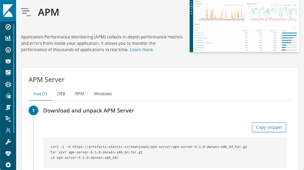Switch to the DEB tab
Screen dimensions: 304x170
(x=61, y=94)
